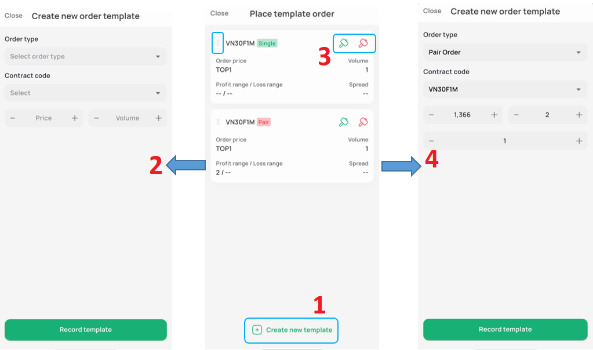Image resolution: width=593 pixels, height=350 pixels.
Task: Click green buy icon on Pair template
Action: pyautogui.click(x=343, y=122)
